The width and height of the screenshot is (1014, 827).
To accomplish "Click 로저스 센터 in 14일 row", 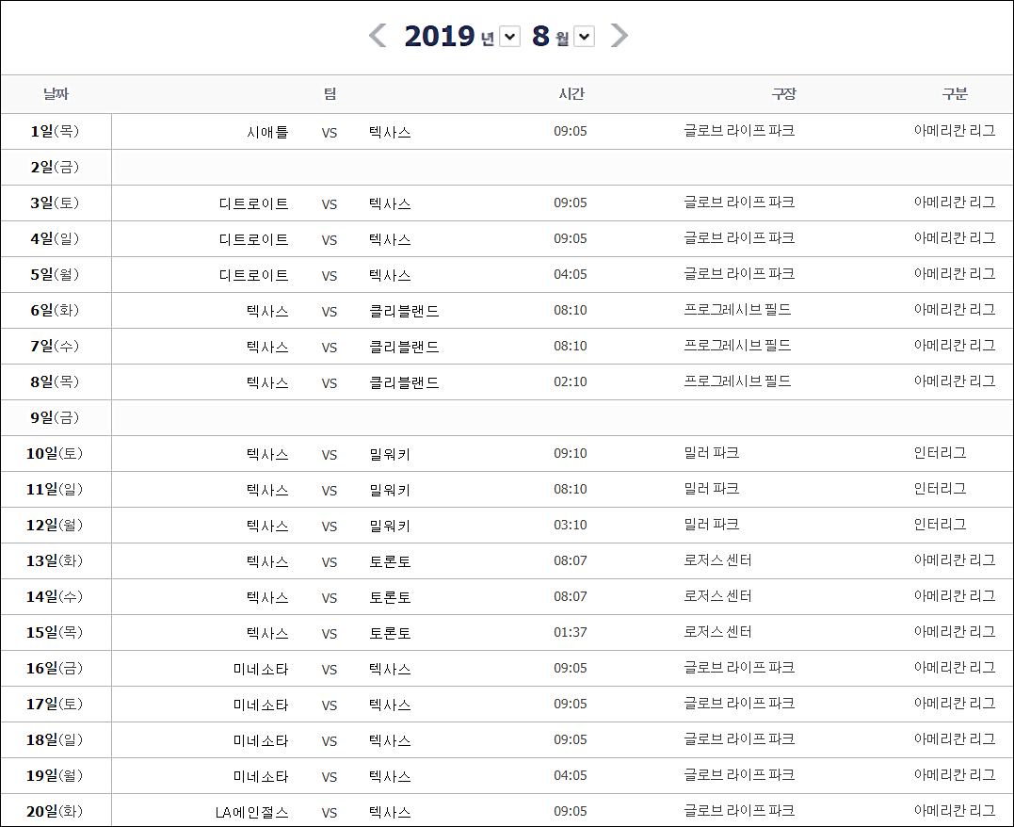I will pos(718,596).
